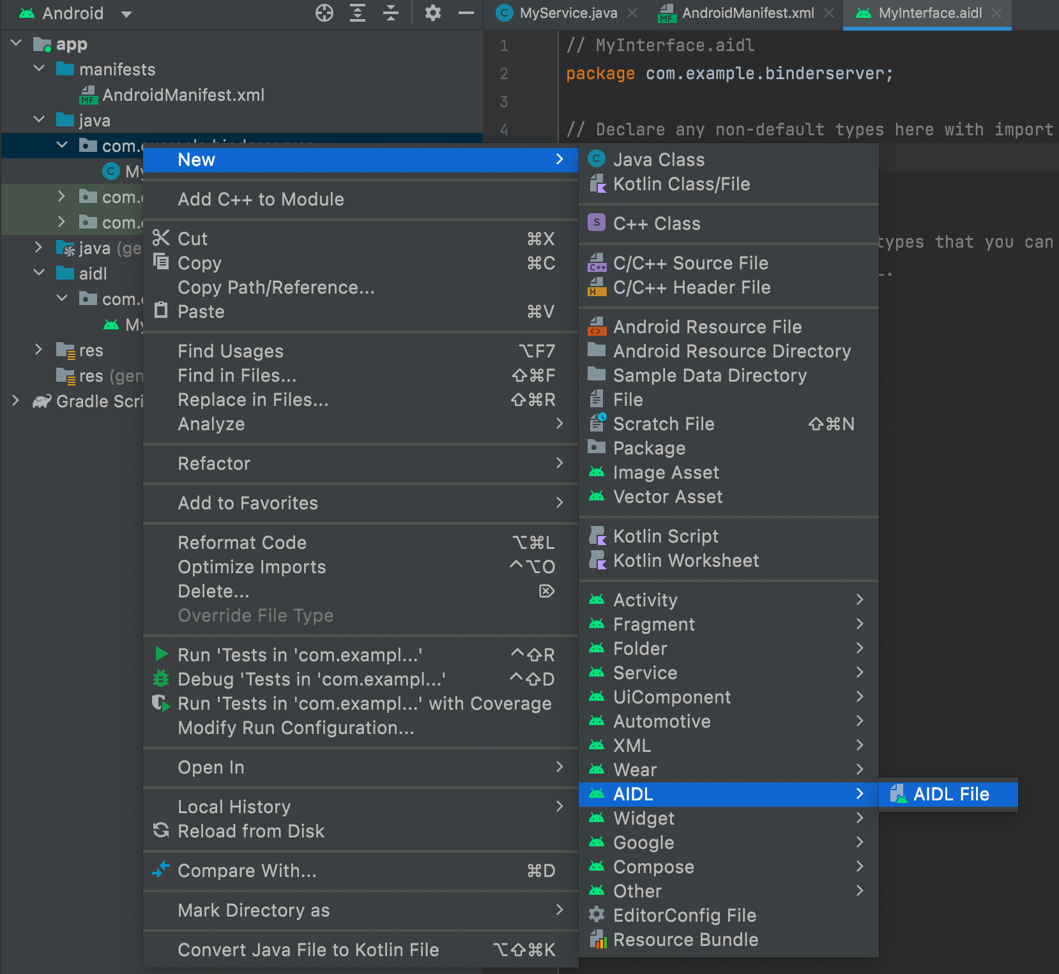Expand the res folder
The height and width of the screenshot is (974, 1059).
(39, 349)
